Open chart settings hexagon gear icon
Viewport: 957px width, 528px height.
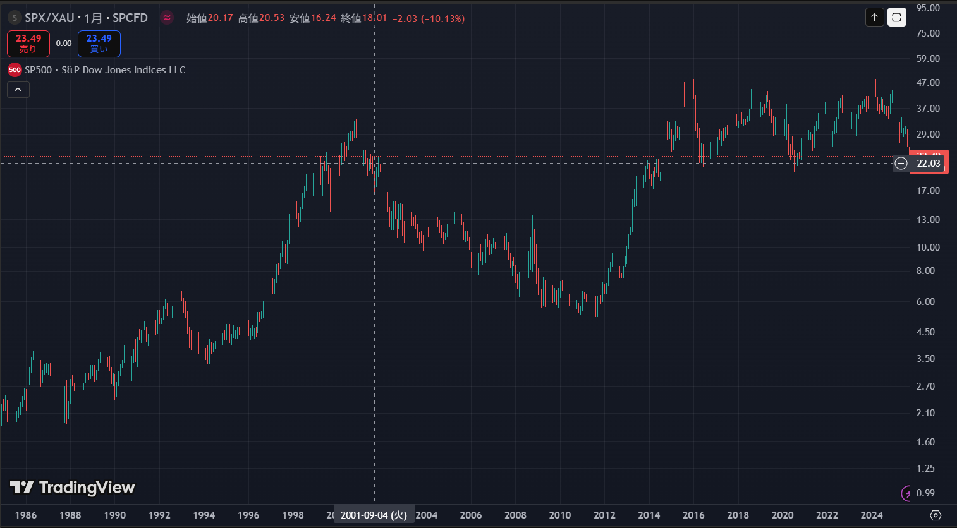tap(936, 515)
